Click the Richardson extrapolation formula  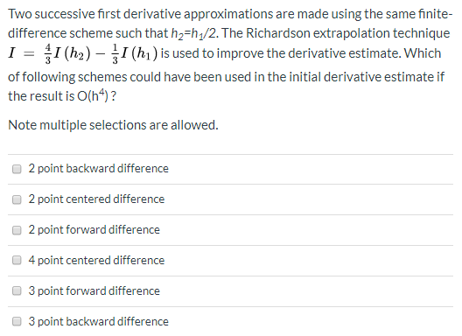(x=83, y=53)
